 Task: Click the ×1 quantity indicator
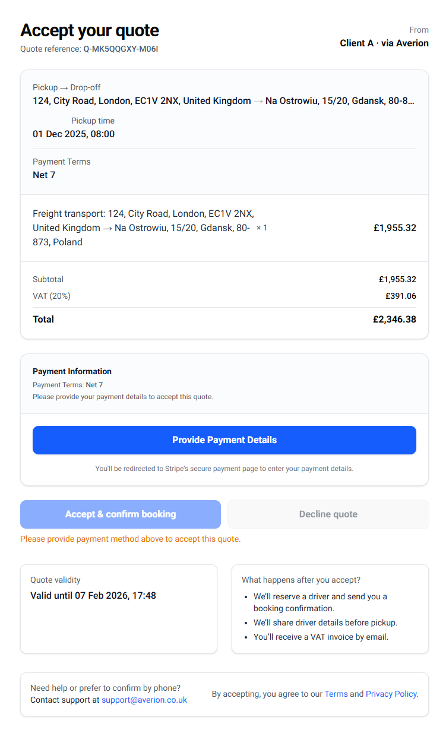pos(261,228)
